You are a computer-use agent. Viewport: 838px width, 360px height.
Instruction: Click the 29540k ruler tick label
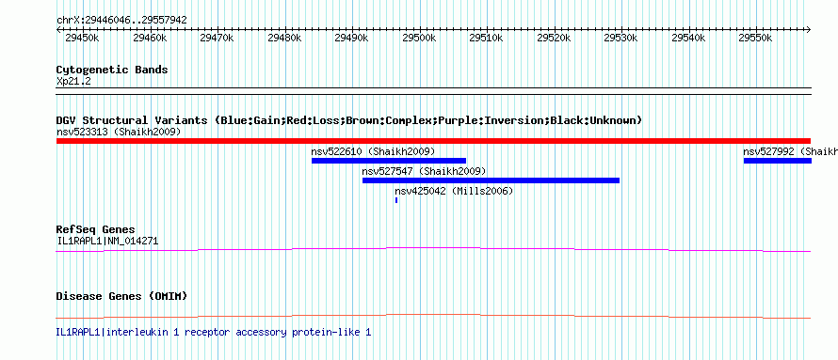[688, 38]
